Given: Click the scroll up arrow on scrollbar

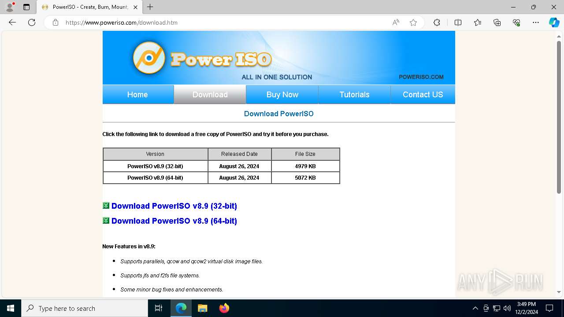Looking at the screenshot, I should point(559,36).
